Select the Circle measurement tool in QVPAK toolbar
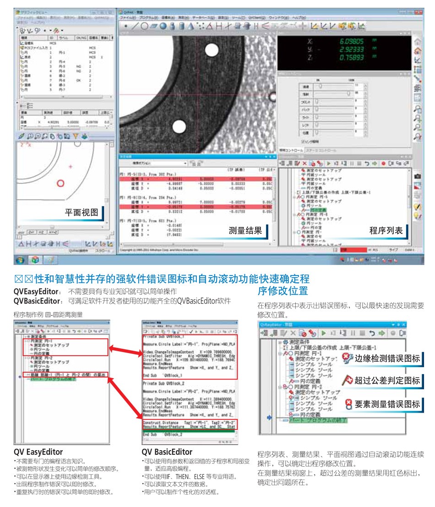The height and width of the screenshot is (507, 435). click(144, 26)
